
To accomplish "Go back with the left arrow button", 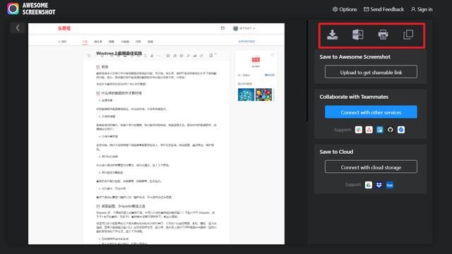I will click(18, 28).
